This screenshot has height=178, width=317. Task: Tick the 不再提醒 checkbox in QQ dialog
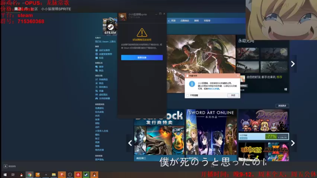[x=187, y=95]
